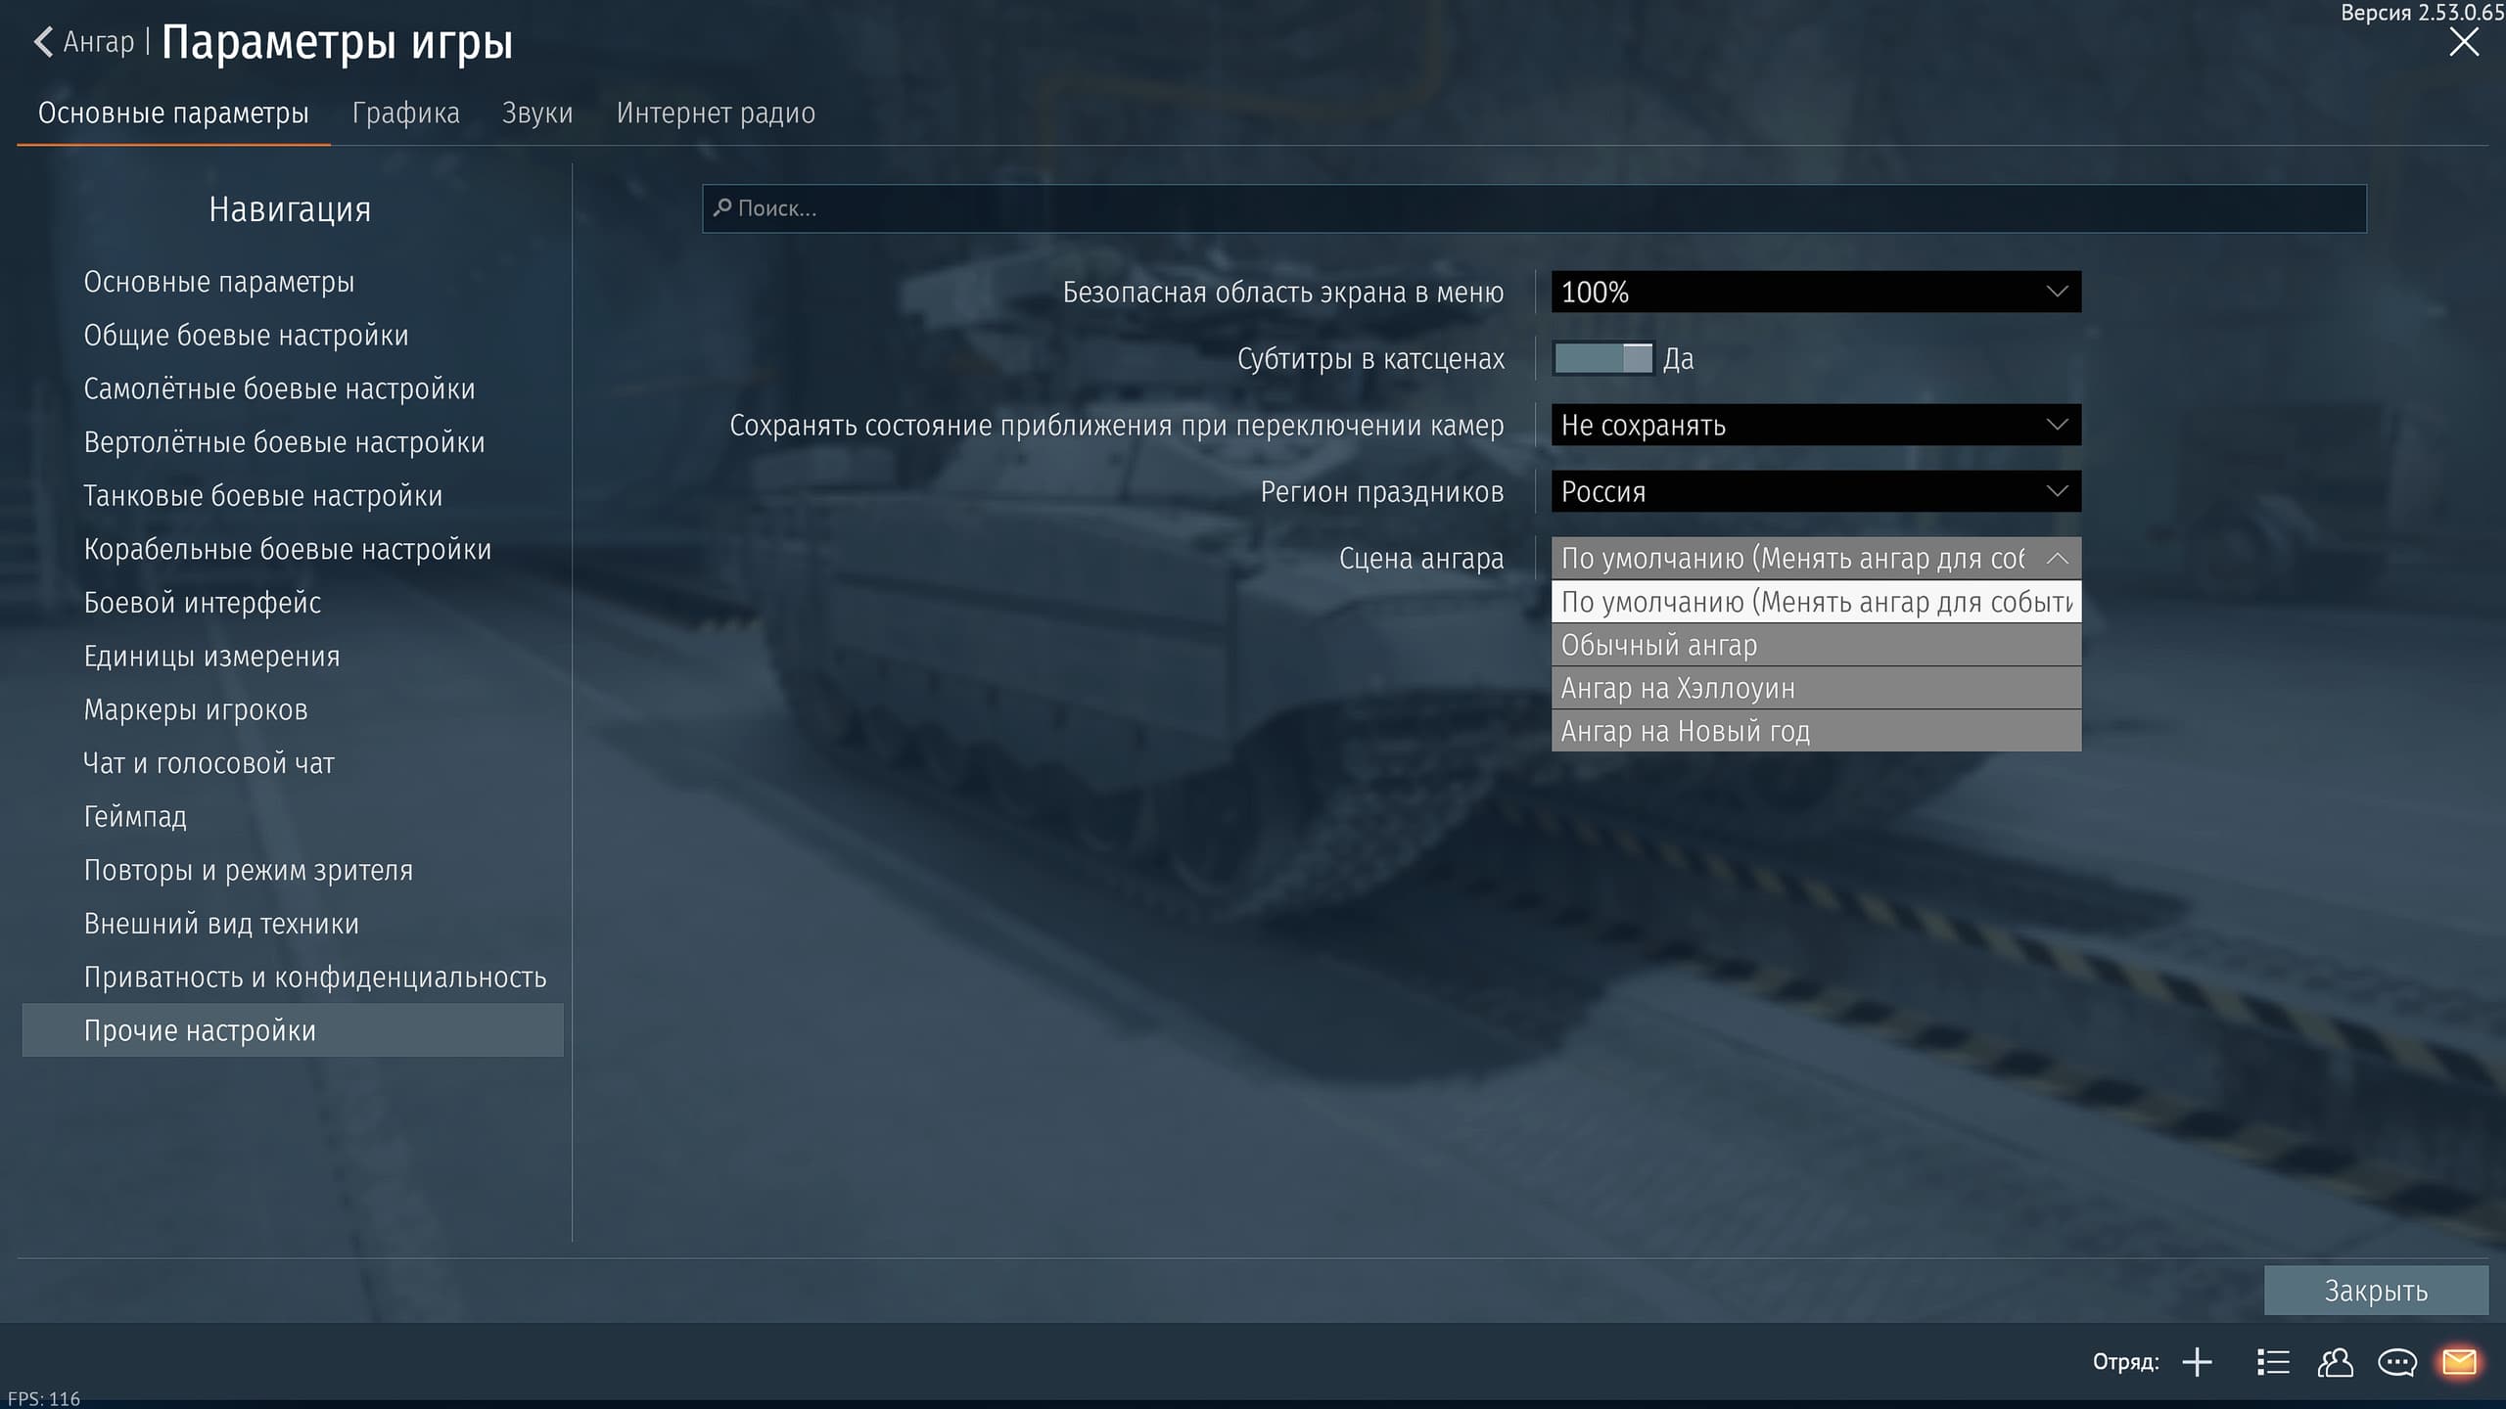This screenshot has height=1409, width=2506.
Task: Click the back arrow to Ангар
Action: coord(43,42)
